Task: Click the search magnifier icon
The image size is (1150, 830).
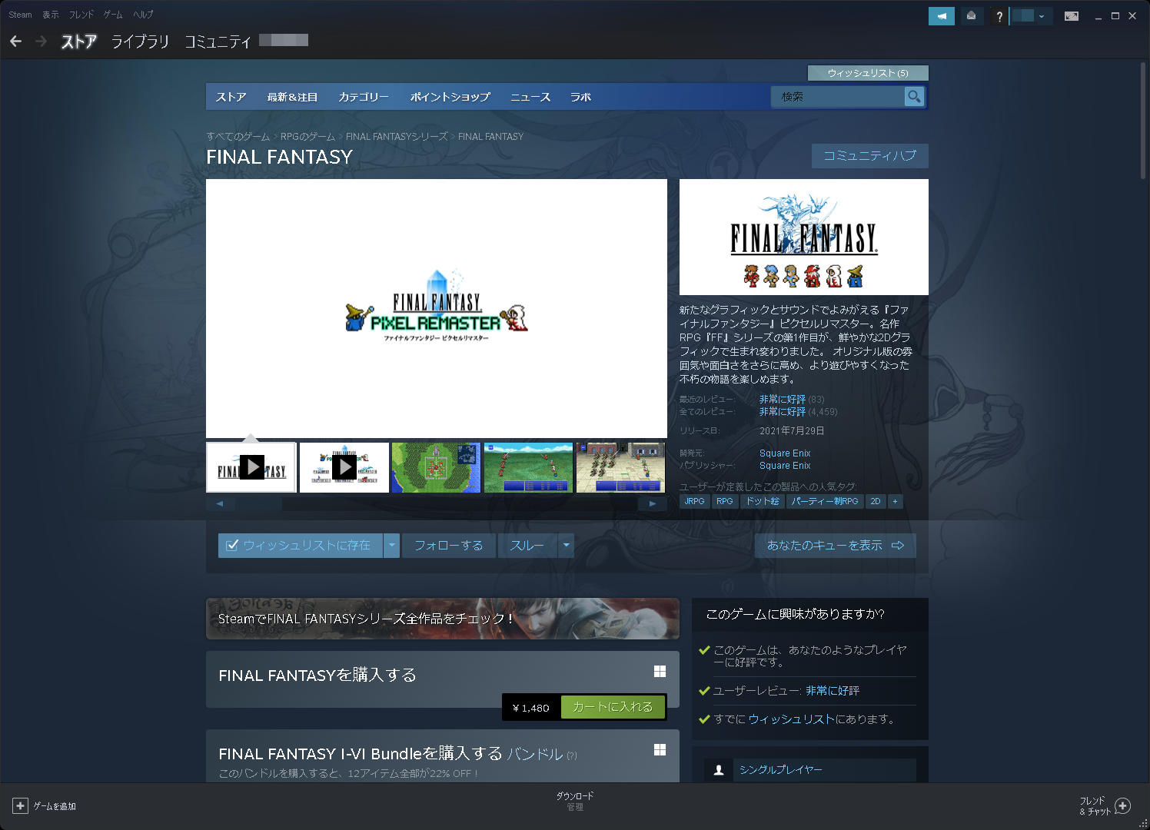Action: tap(913, 96)
